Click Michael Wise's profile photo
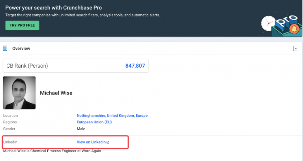The height and width of the screenshot is (161, 303). 19,93
